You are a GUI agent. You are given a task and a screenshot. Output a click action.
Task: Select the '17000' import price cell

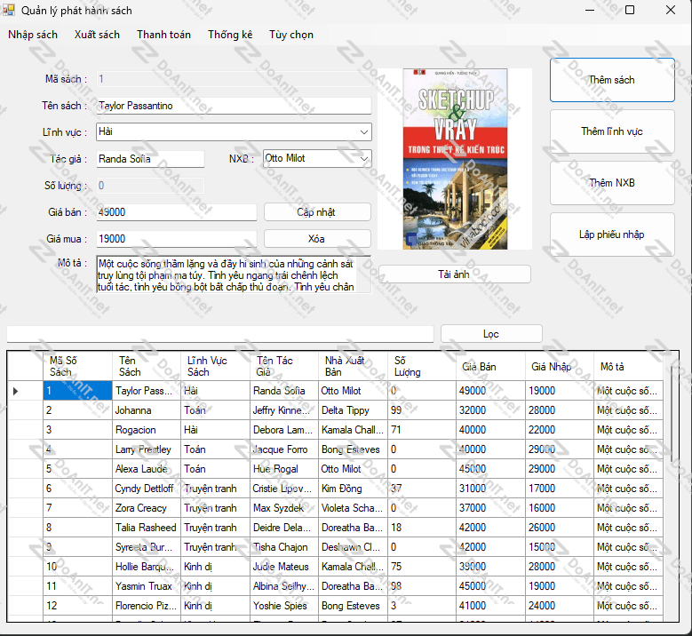(x=559, y=489)
